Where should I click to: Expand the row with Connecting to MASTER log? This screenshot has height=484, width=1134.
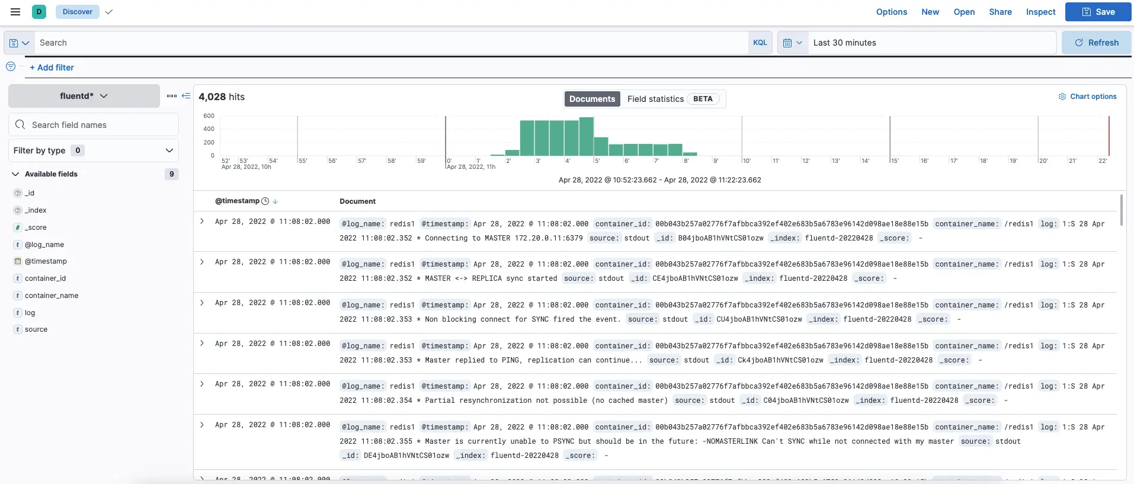[x=202, y=221]
